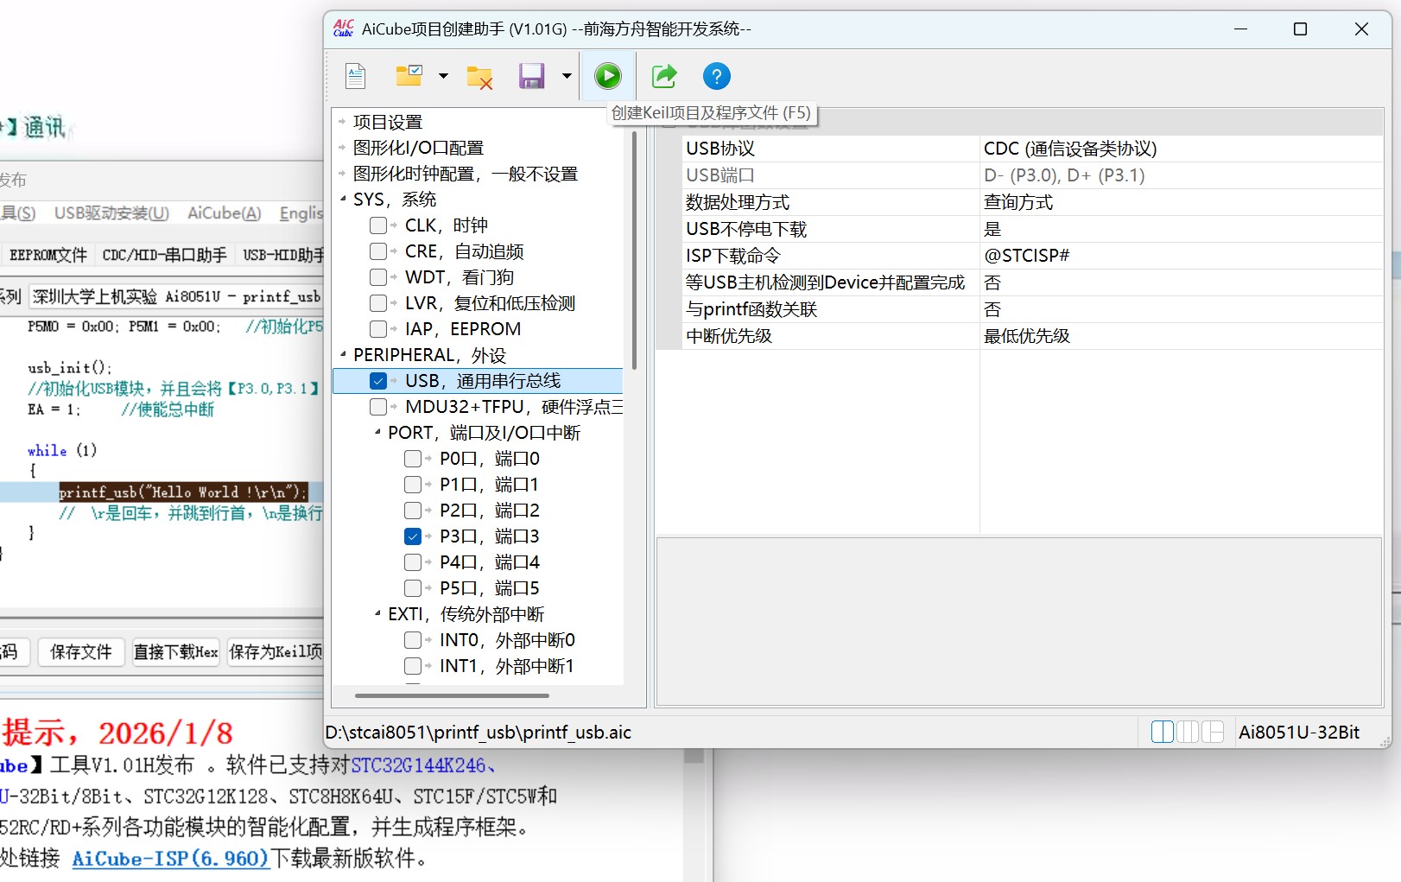This screenshot has height=882, width=1401.
Task: Switch to the CDC/HID-串口助手 tab
Action: (x=164, y=254)
